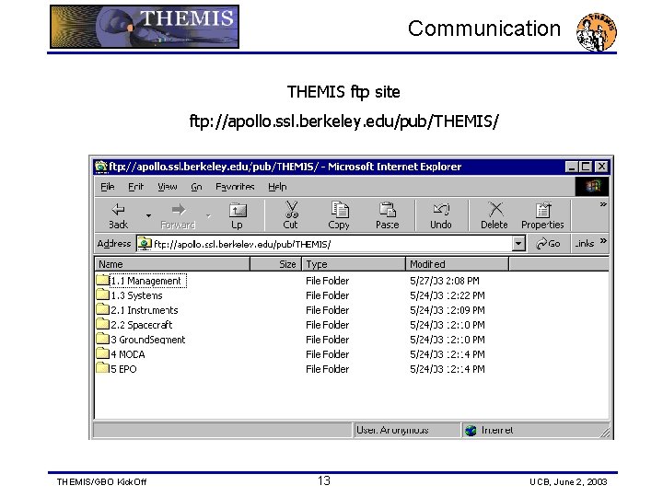
Task: Select the 1.1 Management folder icon
Action: pos(102,280)
